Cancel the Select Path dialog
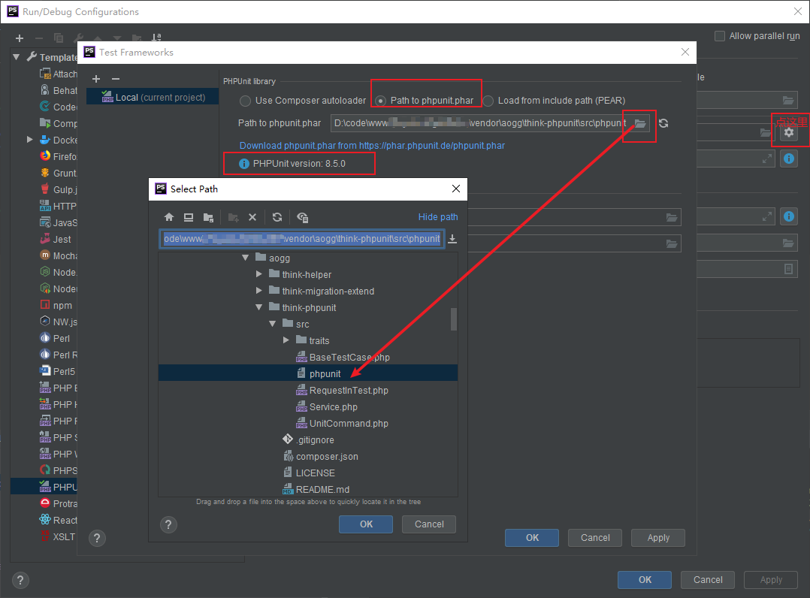The width and height of the screenshot is (810, 598). pos(429,524)
